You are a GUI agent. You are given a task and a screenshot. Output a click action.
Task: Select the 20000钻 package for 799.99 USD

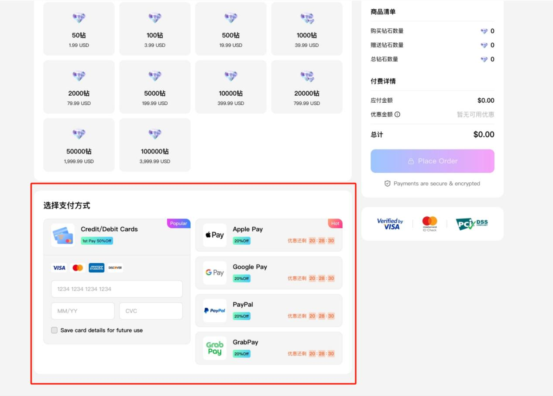tap(307, 87)
